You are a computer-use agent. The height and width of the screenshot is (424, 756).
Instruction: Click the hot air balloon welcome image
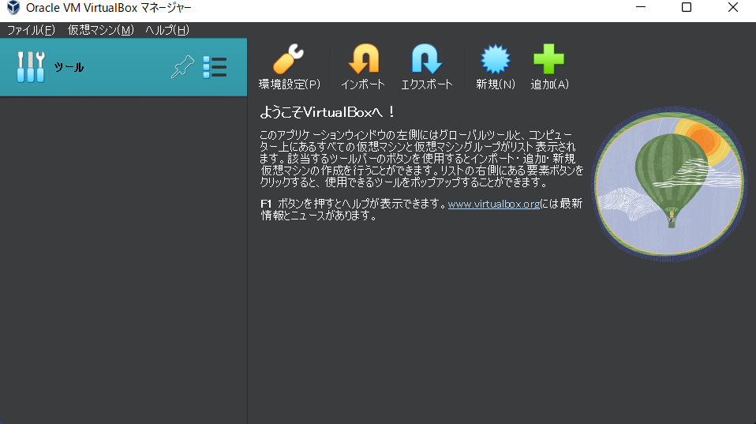[669, 184]
